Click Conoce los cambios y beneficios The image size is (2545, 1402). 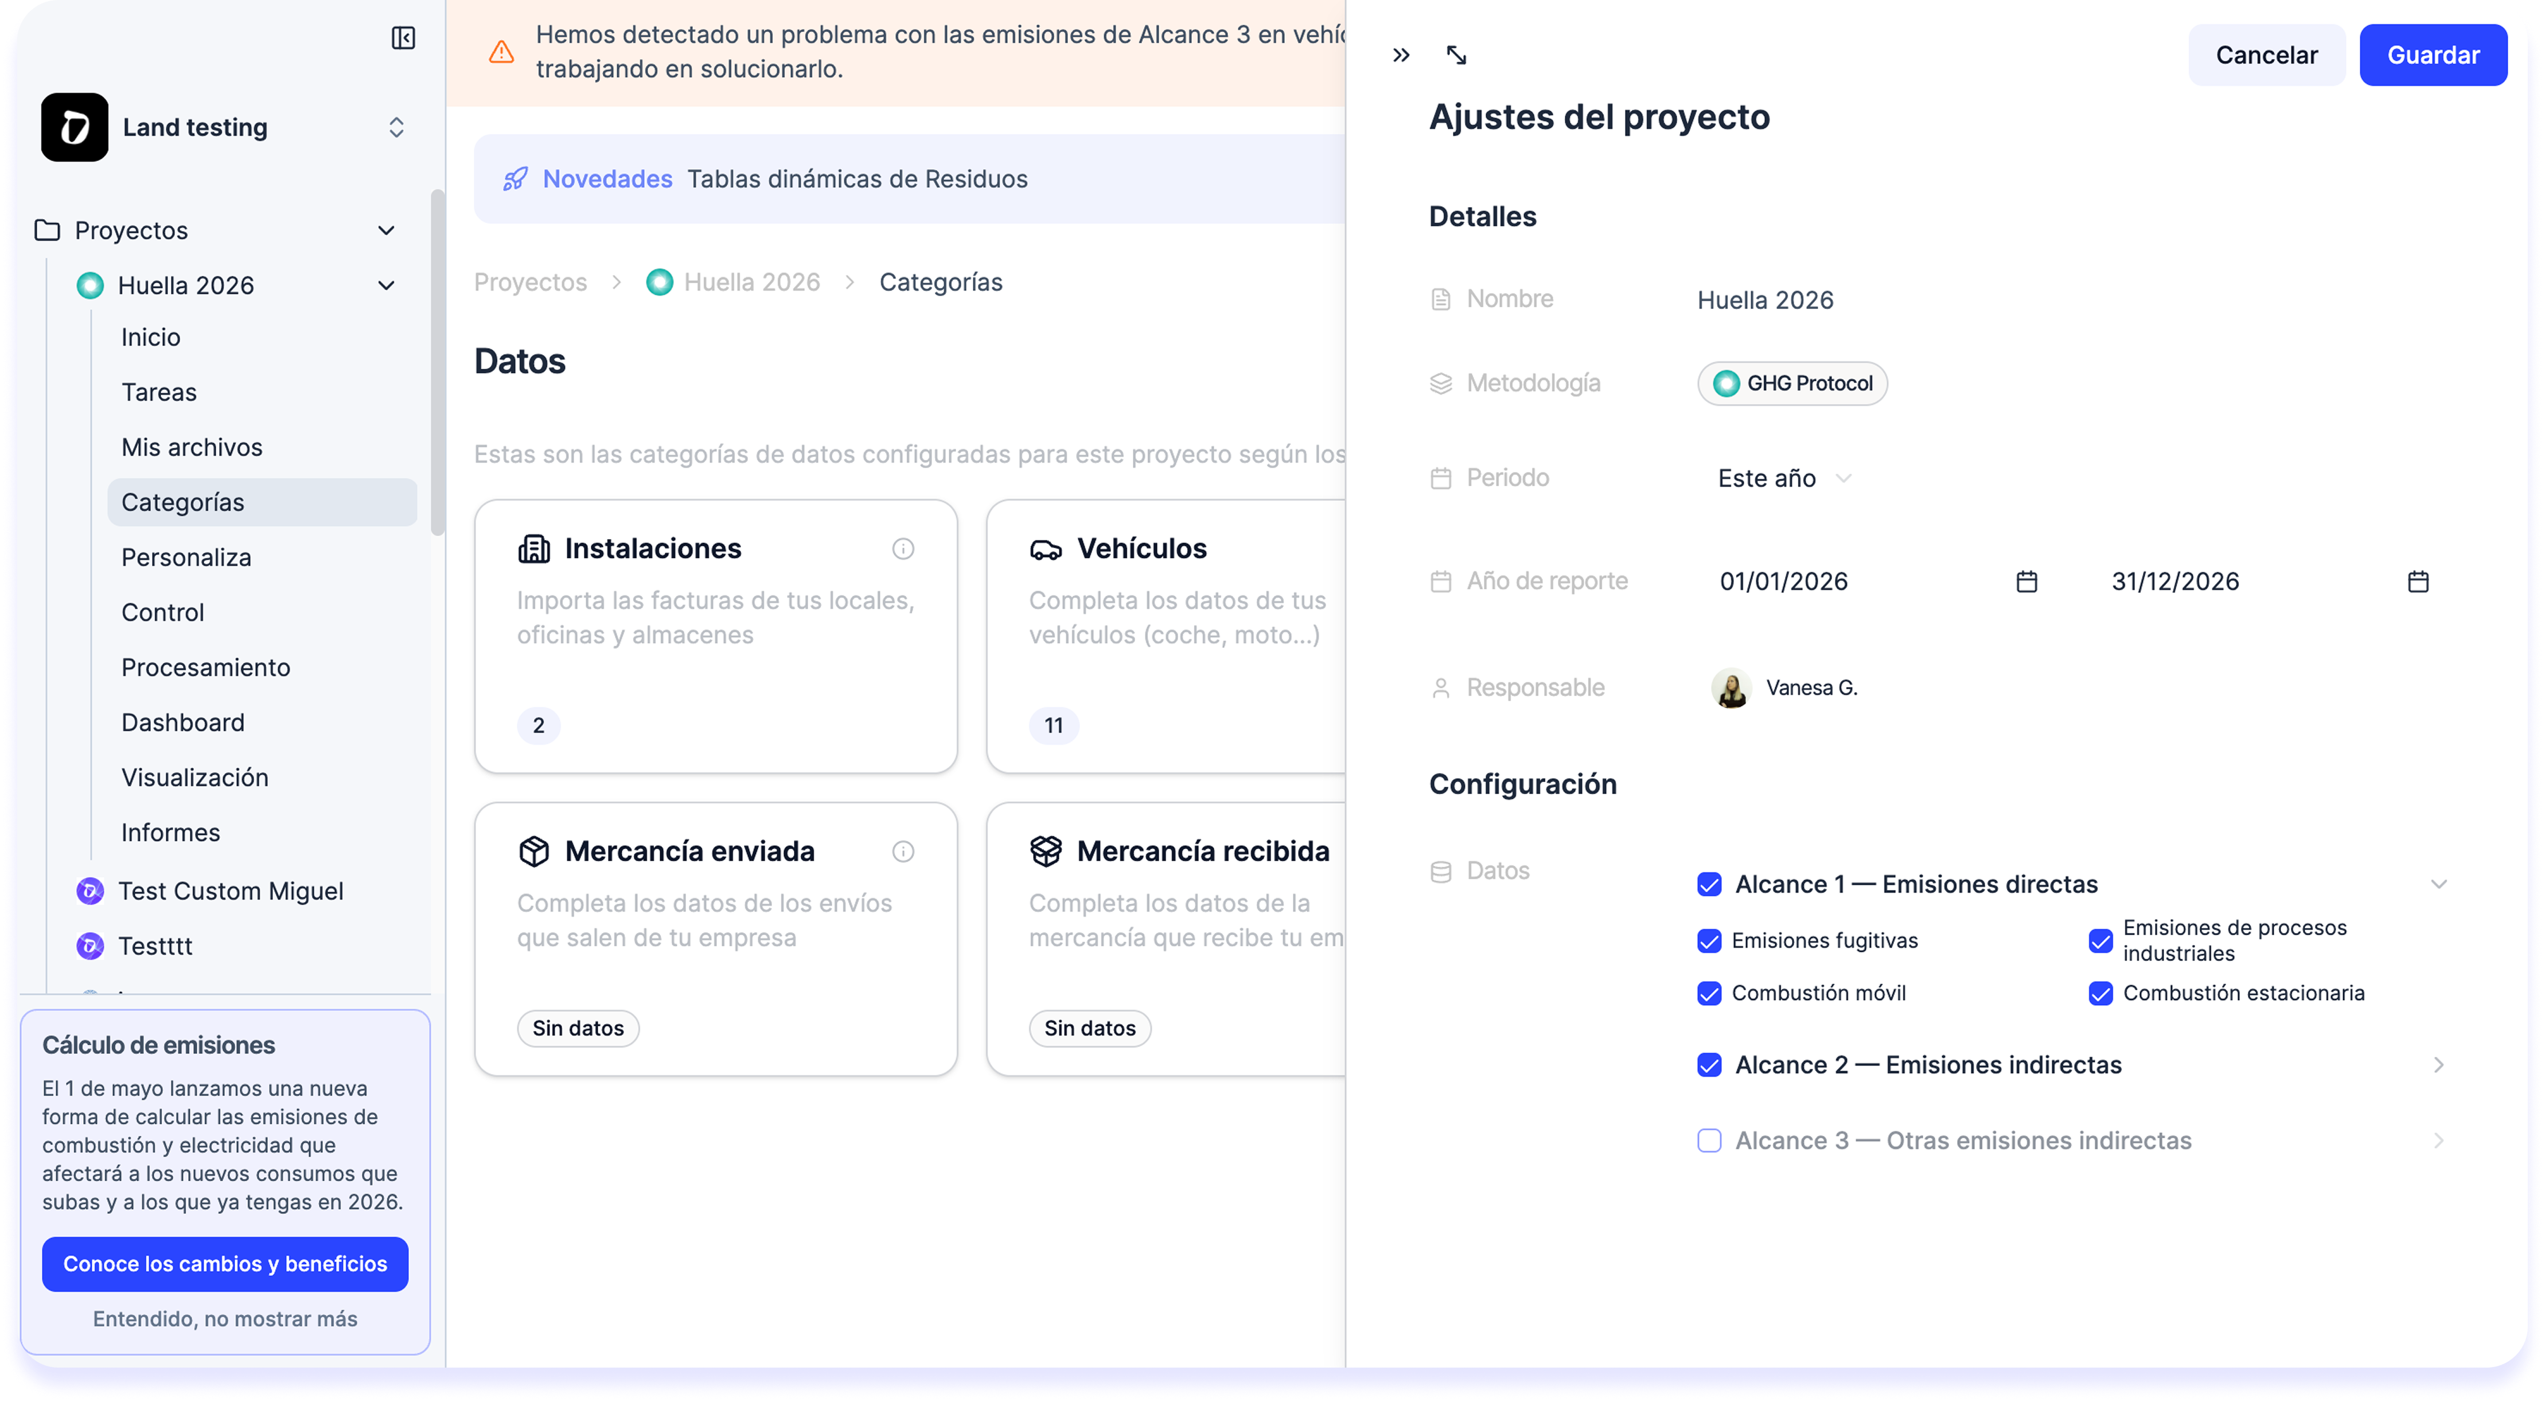point(225,1264)
